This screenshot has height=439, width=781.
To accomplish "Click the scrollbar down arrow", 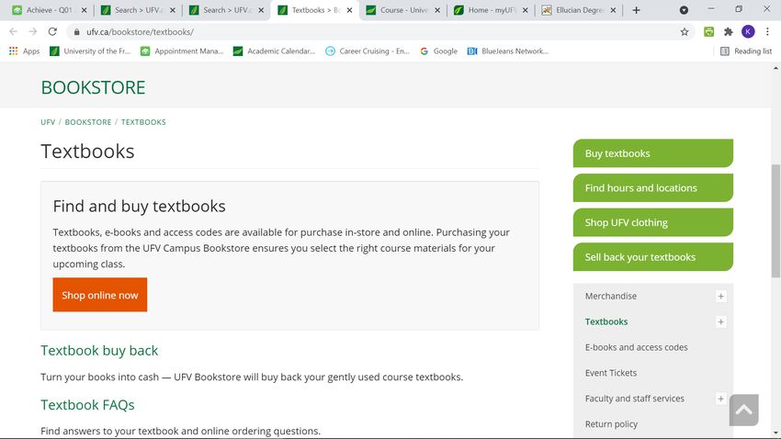I will coord(775,433).
